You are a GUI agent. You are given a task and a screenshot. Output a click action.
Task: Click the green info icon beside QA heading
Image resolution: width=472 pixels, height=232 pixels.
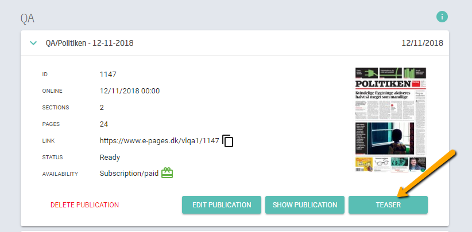[442, 17]
